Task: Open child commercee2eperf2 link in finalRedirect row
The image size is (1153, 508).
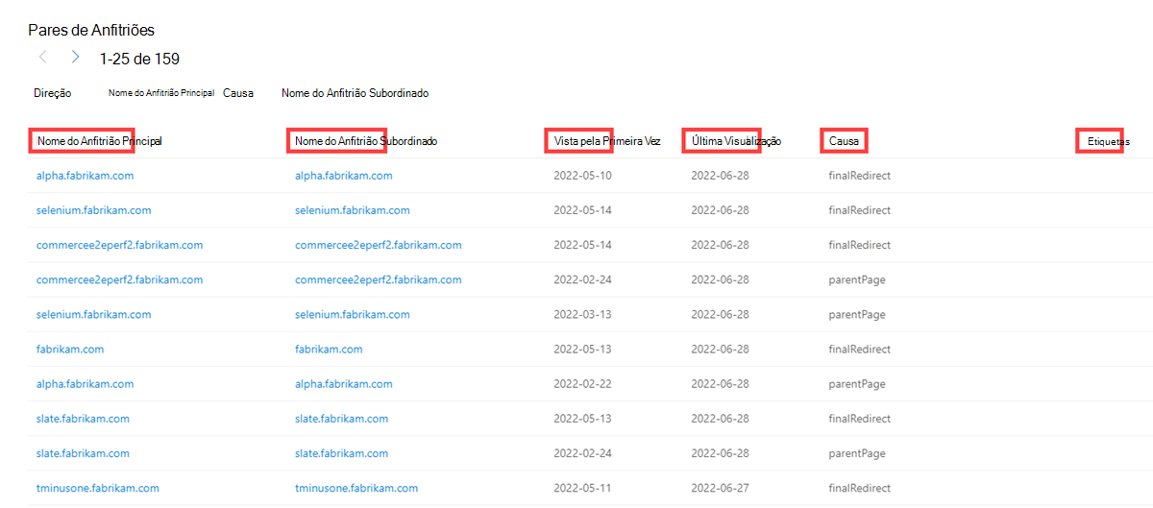Action: pyautogui.click(x=379, y=245)
